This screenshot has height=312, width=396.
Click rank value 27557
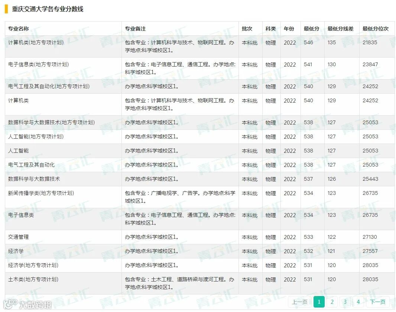point(370,251)
